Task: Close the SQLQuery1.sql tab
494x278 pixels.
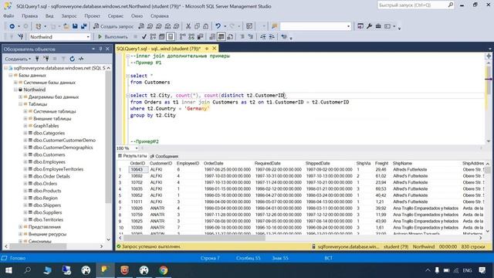Action: (215, 49)
